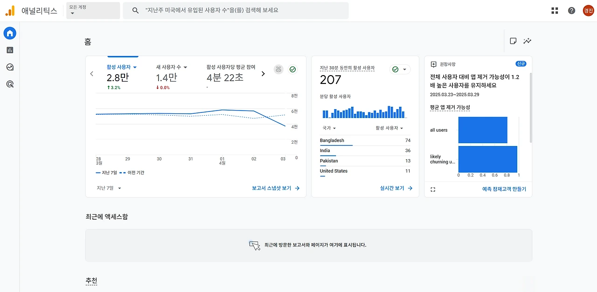This screenshot has height=292, width=597.
Task: Click the all users bar in the chart
Action: [483, 130]
